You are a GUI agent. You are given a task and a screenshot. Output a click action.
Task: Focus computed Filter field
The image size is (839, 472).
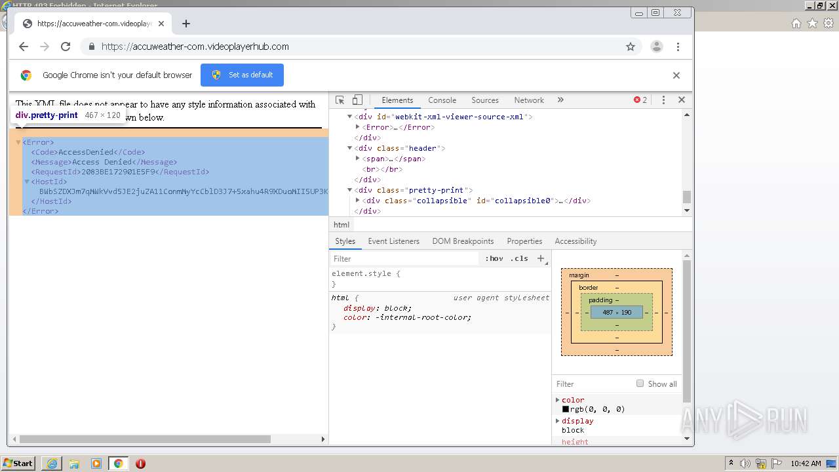593,384
